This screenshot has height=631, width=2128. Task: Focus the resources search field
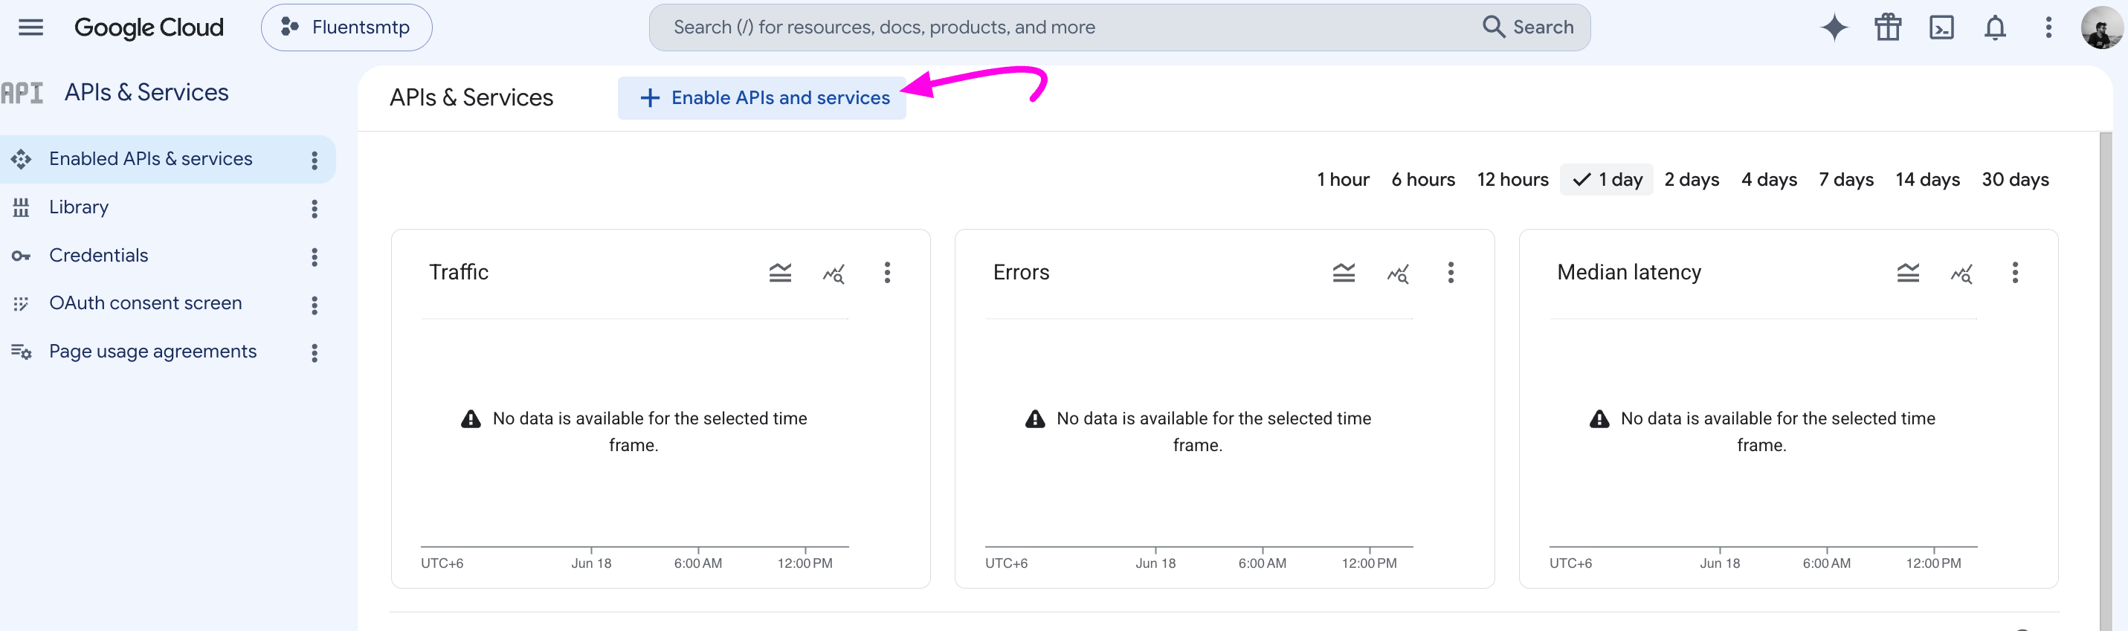(1065, 27)
